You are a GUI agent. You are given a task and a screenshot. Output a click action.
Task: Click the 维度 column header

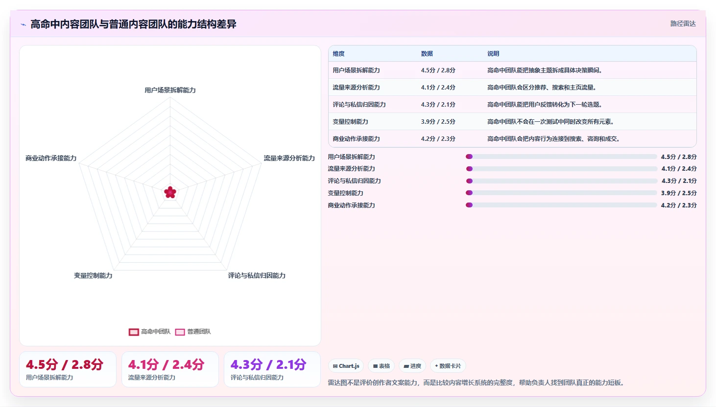click(x=339, y=54)
